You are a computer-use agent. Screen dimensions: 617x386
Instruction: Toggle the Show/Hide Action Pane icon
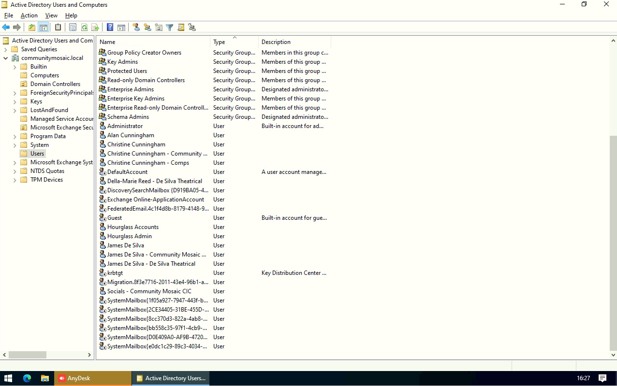(121, 28)
